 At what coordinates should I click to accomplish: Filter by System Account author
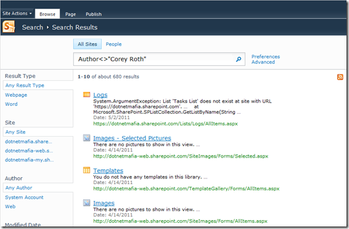(24, 197)
